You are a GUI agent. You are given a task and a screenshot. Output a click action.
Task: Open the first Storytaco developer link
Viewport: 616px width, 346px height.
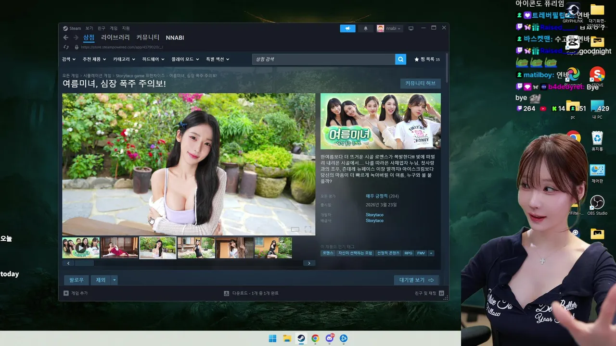[374, 215]
